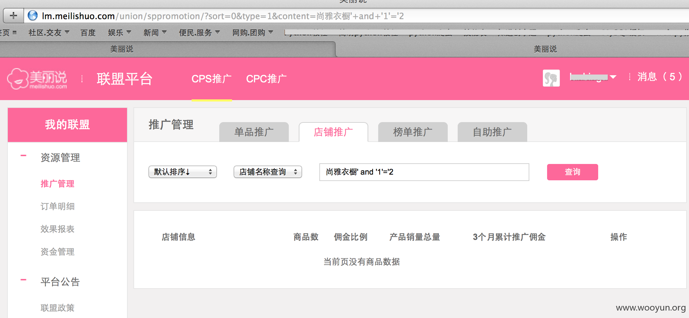Collapse the 平台公告 section
This screenshot has height=318, width=689.
pos(23,280)
